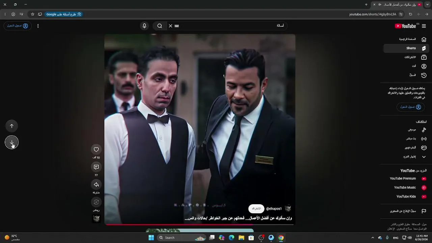Open the YouTube hamburger guide menu
The image size is (432, 243).
click(424, 26)
